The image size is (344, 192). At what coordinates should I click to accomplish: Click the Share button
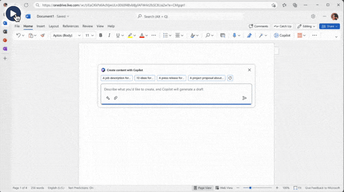[x=329, y=26]
